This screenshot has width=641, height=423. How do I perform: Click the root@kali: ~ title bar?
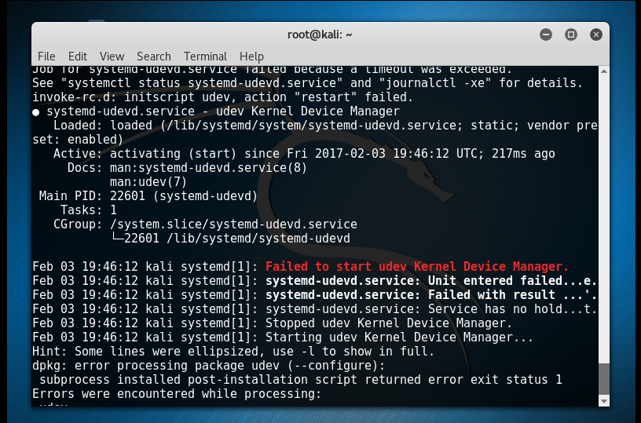(320, 35)
